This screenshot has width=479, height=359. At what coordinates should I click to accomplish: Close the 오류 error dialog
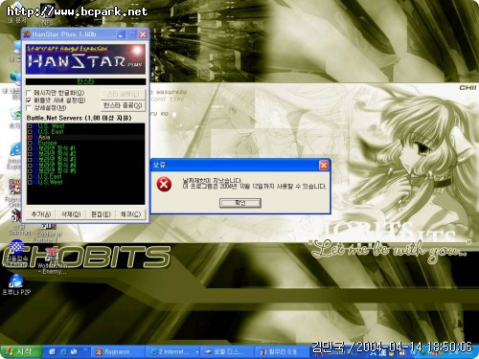(324, 165)
